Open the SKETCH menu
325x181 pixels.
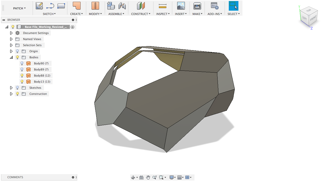coord(49,14)
